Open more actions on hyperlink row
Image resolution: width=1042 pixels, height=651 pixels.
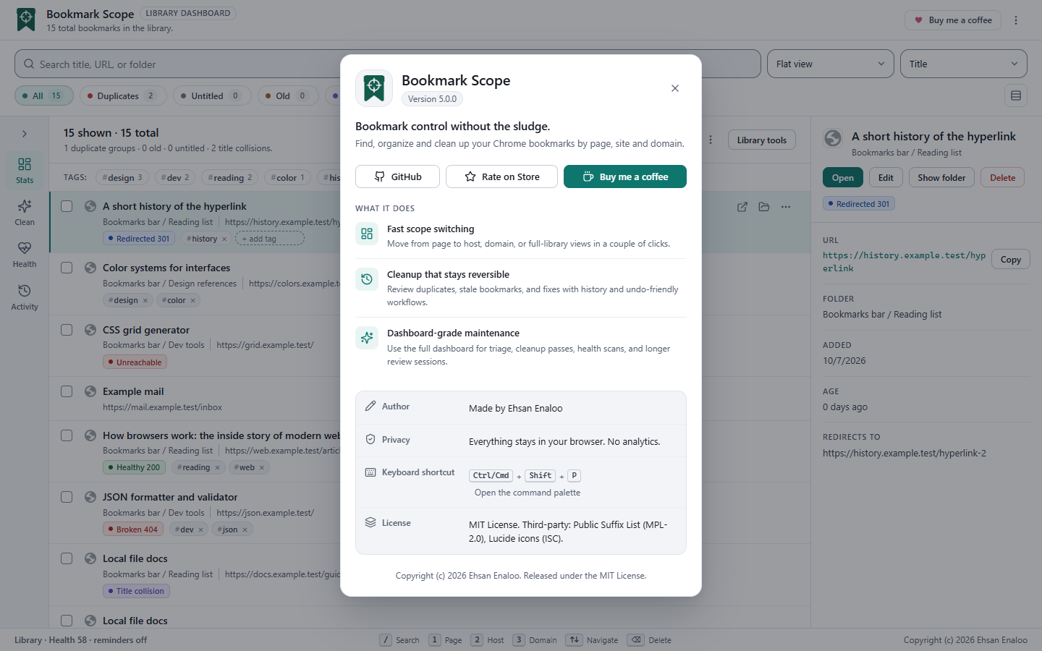coord(786,207)
